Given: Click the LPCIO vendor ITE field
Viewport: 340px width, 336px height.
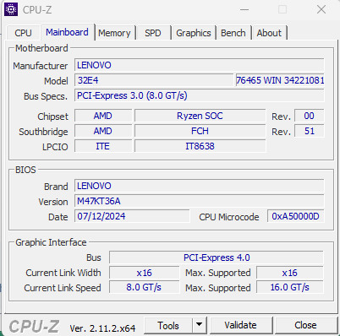Looking at the screenshot, I should [103, 146].
